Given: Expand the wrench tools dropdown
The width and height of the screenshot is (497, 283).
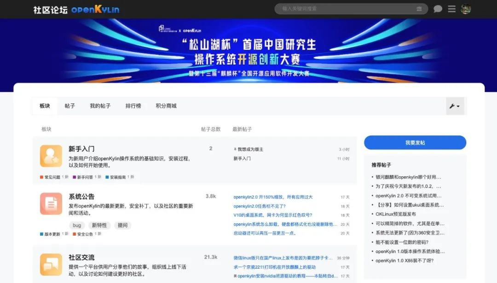Looking at the screenshot, I should (x=455, y=106).
